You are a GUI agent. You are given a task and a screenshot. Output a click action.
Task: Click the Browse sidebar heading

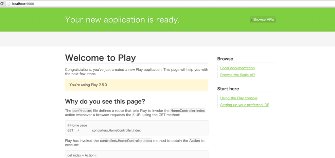click(225, 59)
